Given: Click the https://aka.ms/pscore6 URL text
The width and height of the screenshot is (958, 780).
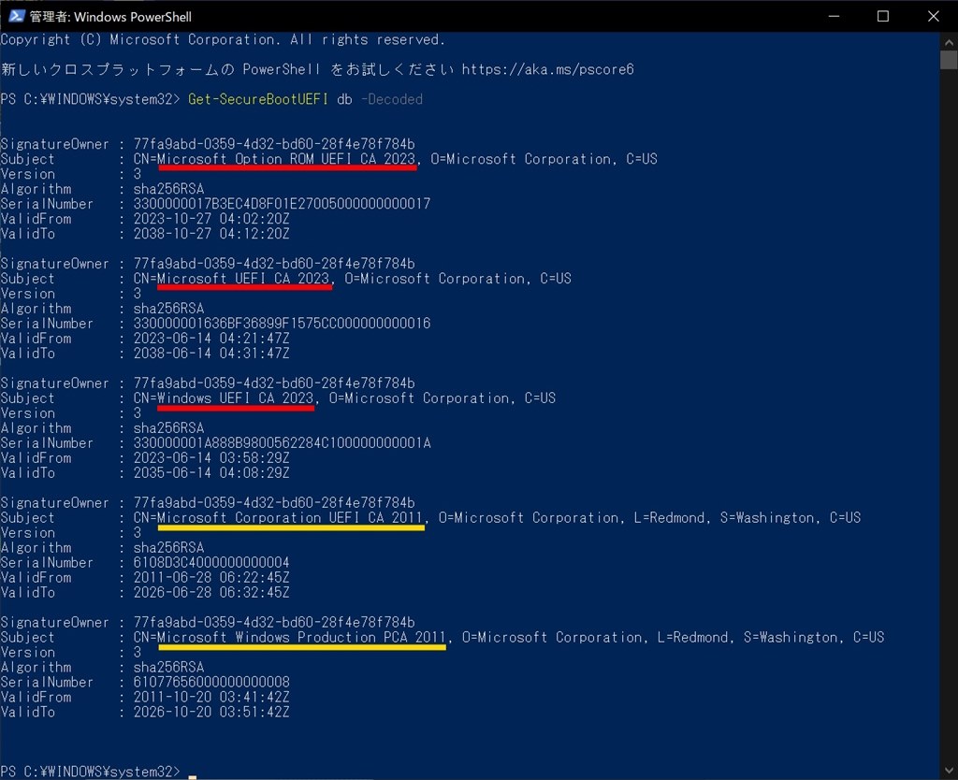Looking at the screenshot, I should 547,69.
